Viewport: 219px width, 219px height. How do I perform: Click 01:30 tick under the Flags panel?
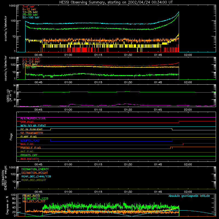tap(128, 165)
